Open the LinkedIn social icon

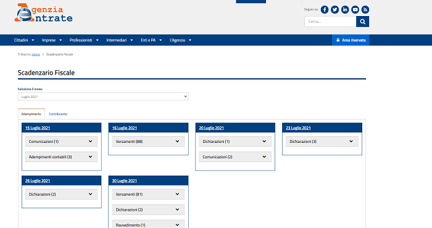345,10
